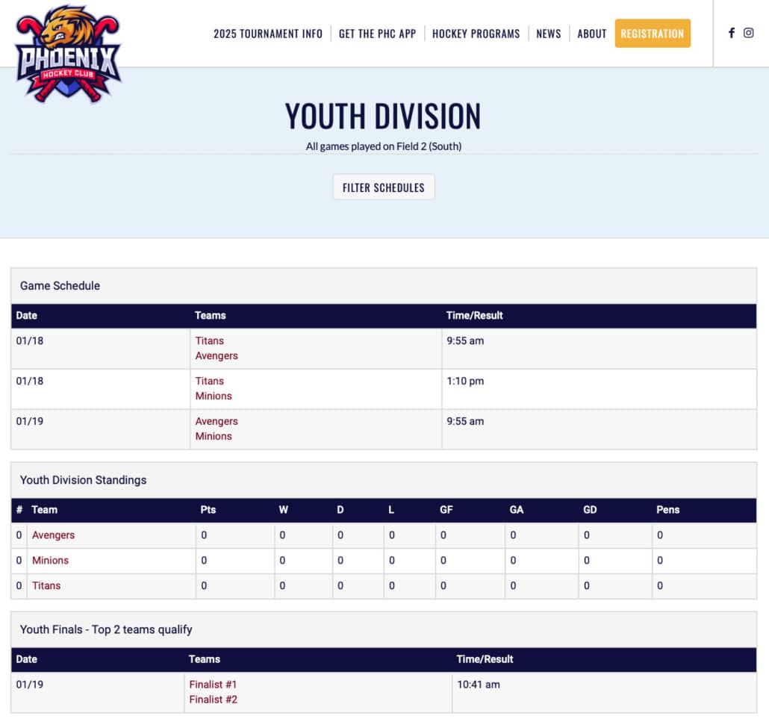Go to the News page
The image size is (769, 722).
pyautogui.click(x=548, y=34)
